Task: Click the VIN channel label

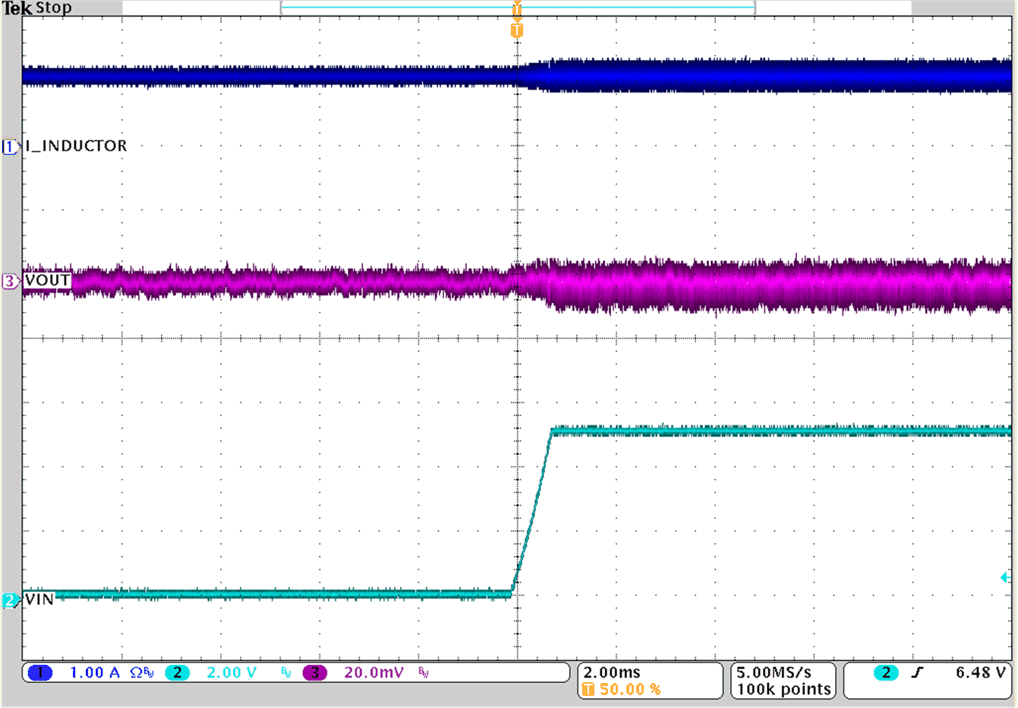Action: [38, 599]
